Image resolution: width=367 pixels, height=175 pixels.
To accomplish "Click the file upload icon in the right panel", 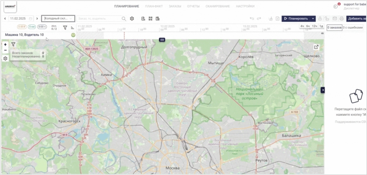I will click(x=356, y=96).
